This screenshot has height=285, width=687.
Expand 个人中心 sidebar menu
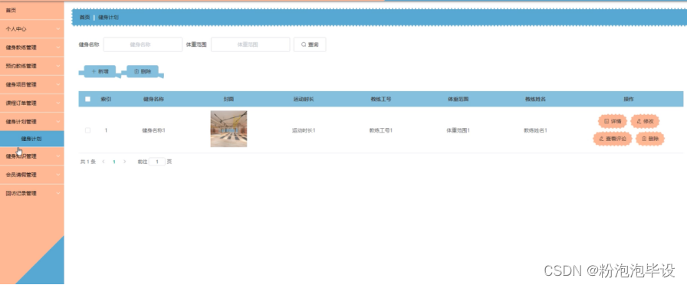coord(32,29)
